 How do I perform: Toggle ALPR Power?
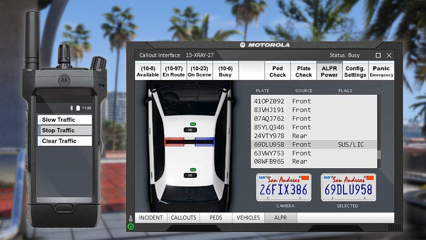[329, 71]
